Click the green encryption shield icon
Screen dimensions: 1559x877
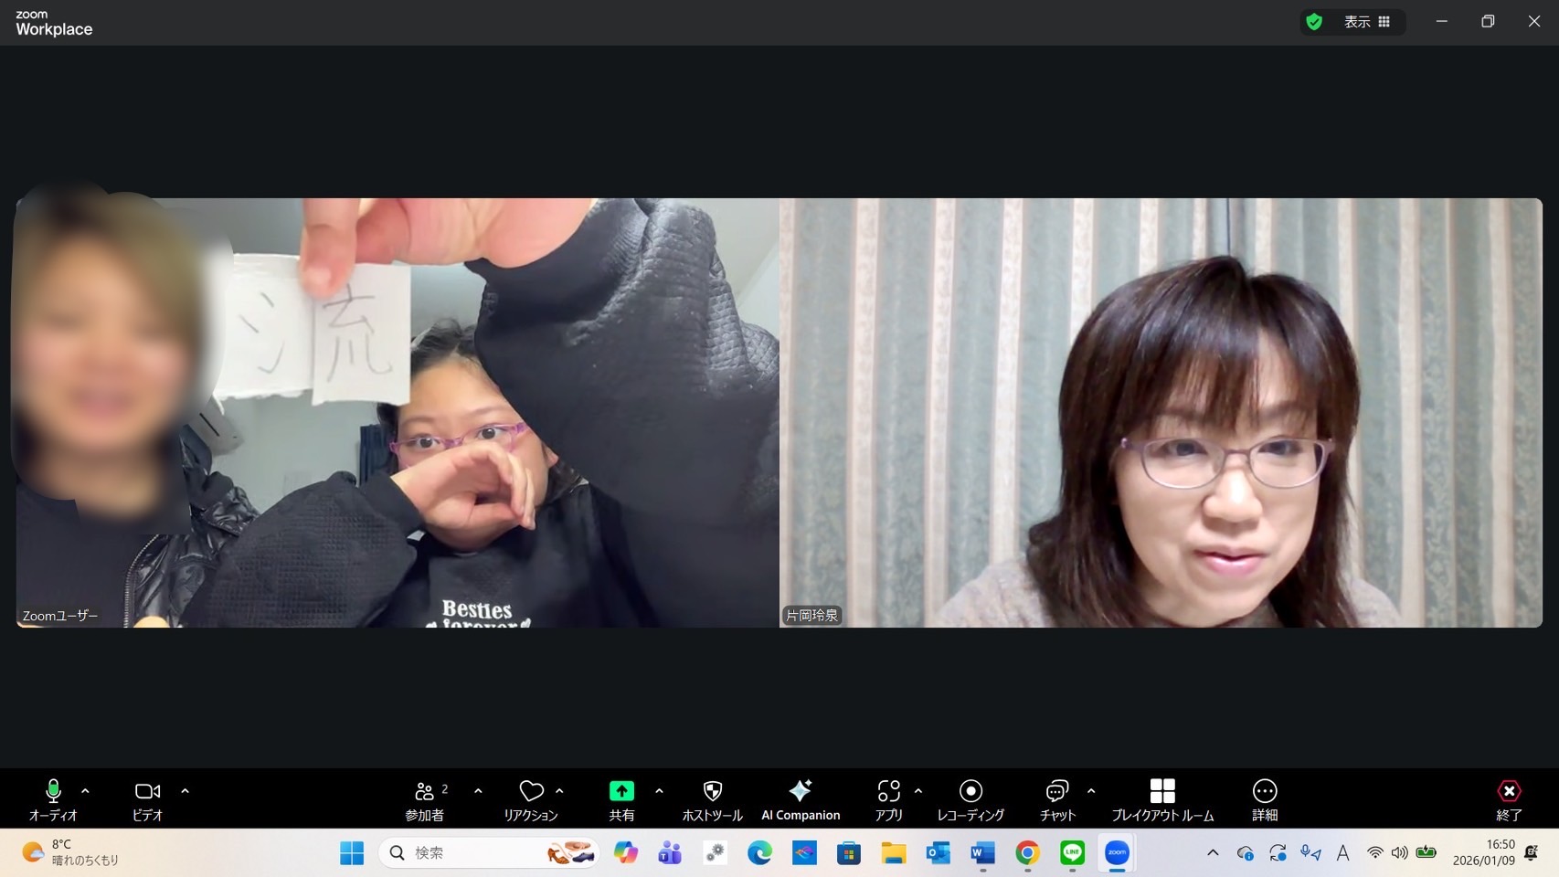(x=1314, y=22)
